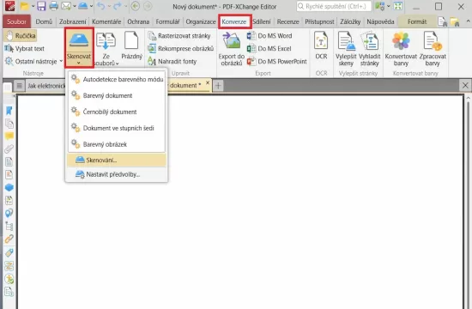
Task: Create a Prázdný blank page document
Action: [x=131, y=45]
